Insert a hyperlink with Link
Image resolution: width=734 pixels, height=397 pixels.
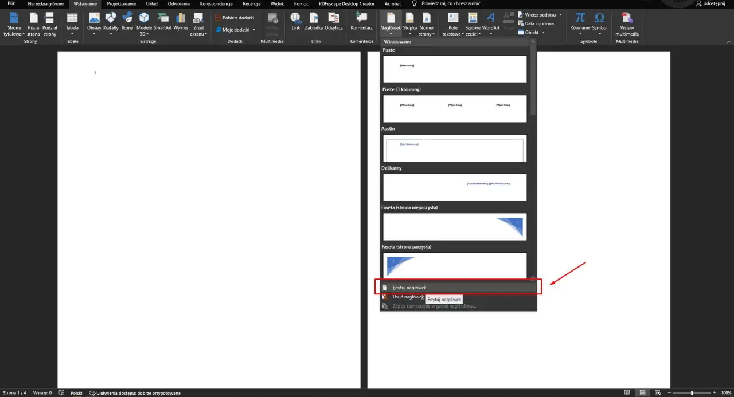(296, 22)
